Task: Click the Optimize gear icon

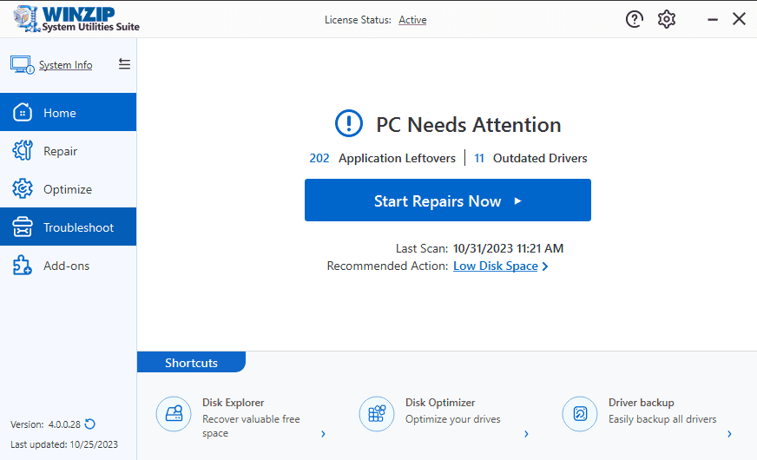Action: pyautogui.click(x=23, y=188)
